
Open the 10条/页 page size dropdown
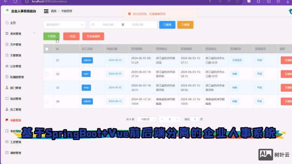[x=147, y=119]
